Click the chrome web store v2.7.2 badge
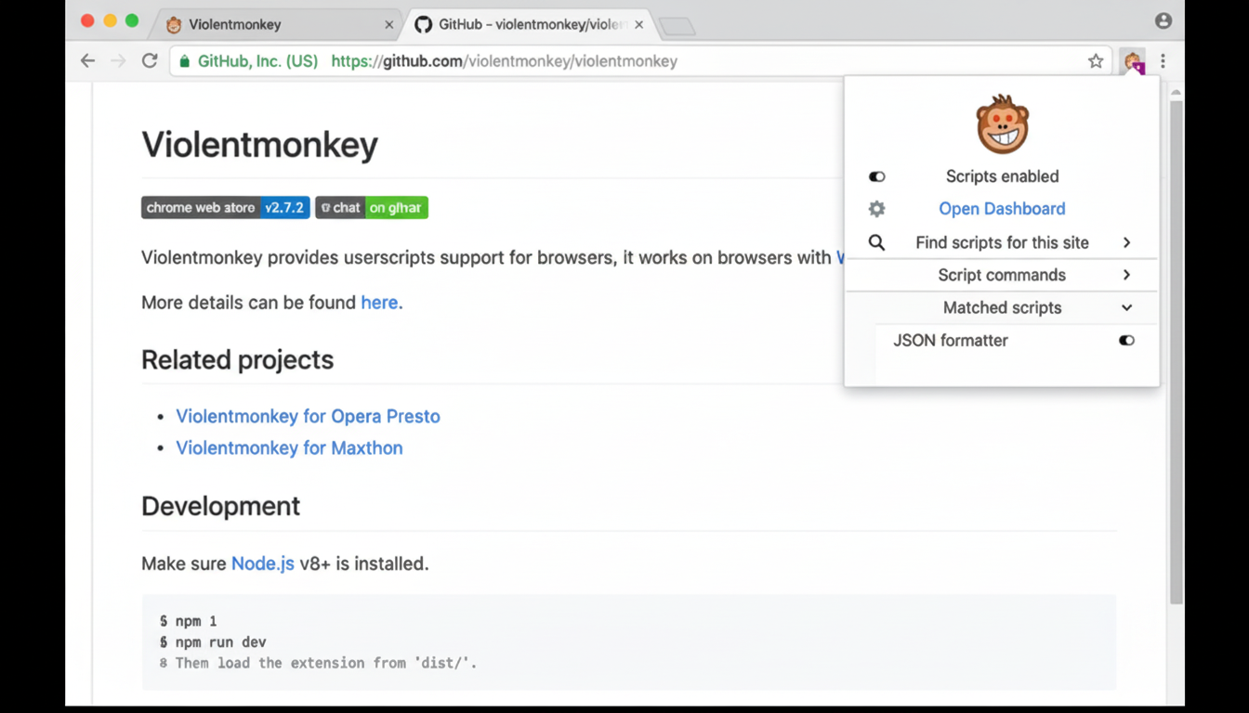This screenshot has height=713, width=1249. tap(225, 207)
